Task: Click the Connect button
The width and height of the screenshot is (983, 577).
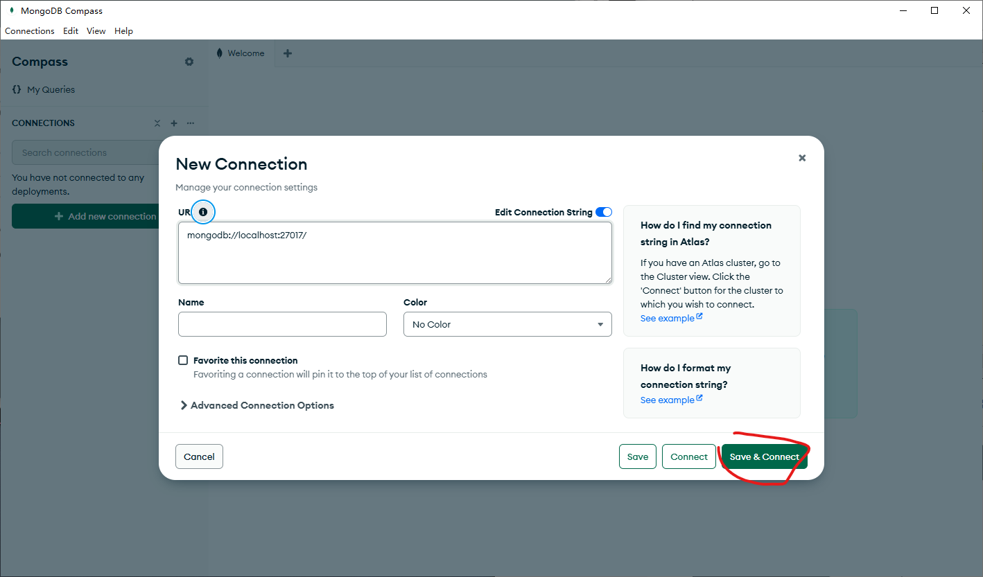Action: [689, 456]
